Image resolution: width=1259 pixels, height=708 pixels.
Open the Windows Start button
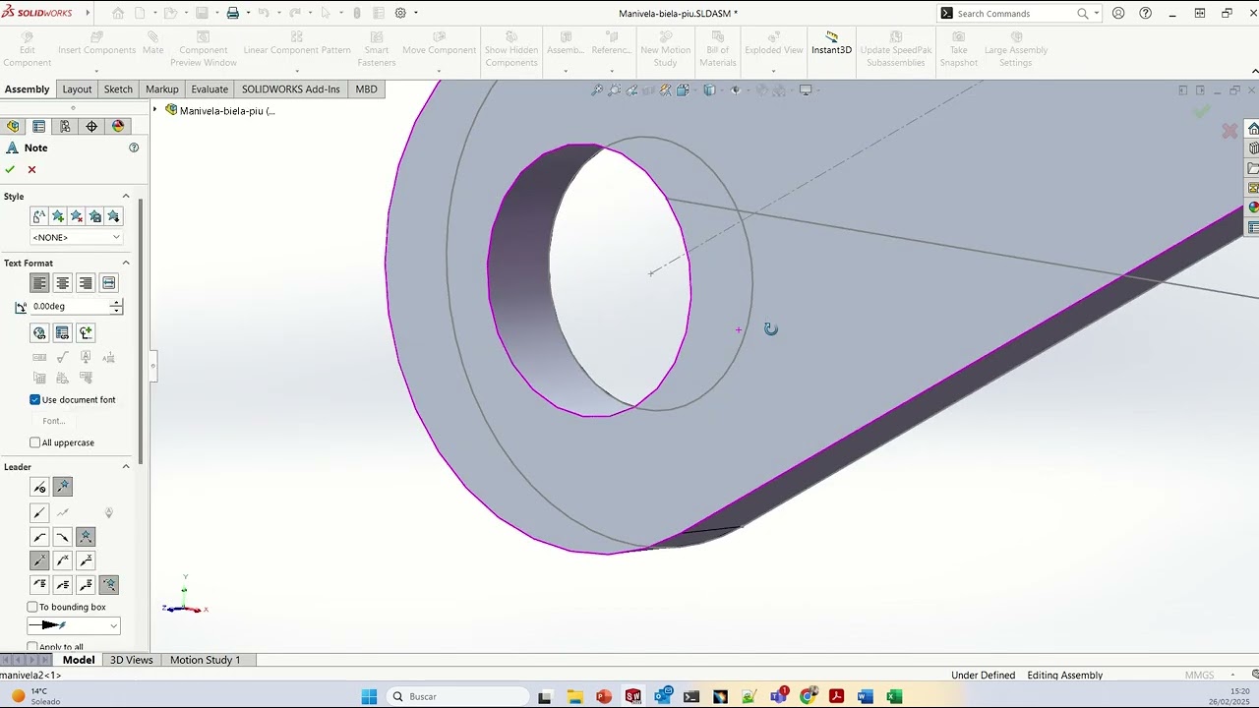click(369, 696)
